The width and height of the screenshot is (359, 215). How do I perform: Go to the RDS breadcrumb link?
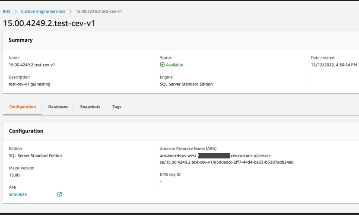tap(6, 12)
